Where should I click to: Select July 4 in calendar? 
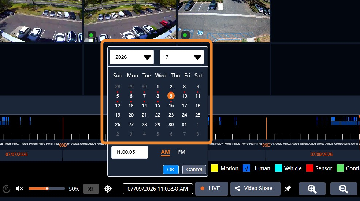pyautogui.click(x=198, y=86)
